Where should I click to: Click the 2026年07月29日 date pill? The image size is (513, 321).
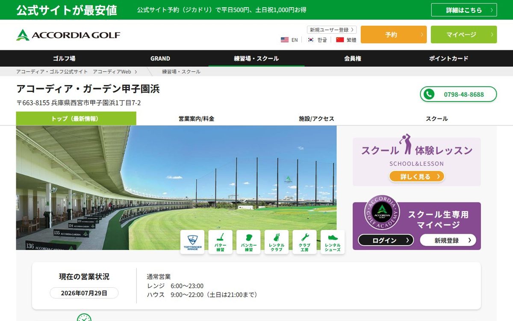(x=84, y=293)
